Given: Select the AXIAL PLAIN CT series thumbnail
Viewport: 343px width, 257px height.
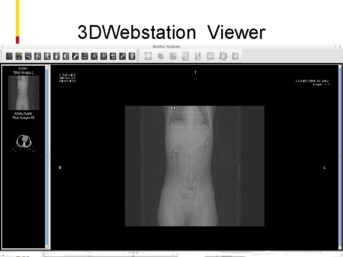Looking at the screenshot, I should coord(24,143).
